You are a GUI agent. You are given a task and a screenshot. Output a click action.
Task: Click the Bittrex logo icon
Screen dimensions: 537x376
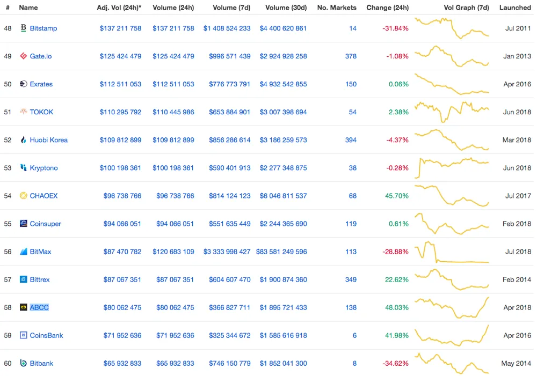tap(23, 279)
